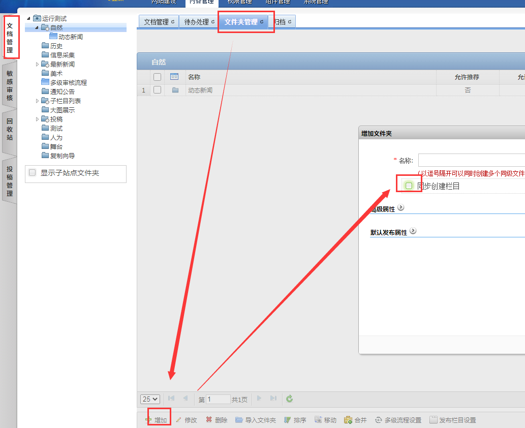The image size is (525, 428).
Task: Click the 移动 move toolbar icon
Action: pos(318,420)
